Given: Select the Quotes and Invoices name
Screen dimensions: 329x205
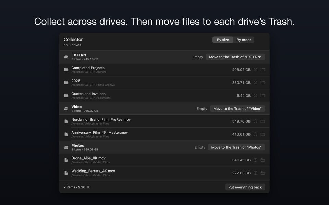Looking at the screenshot, I should coord(88,94).
